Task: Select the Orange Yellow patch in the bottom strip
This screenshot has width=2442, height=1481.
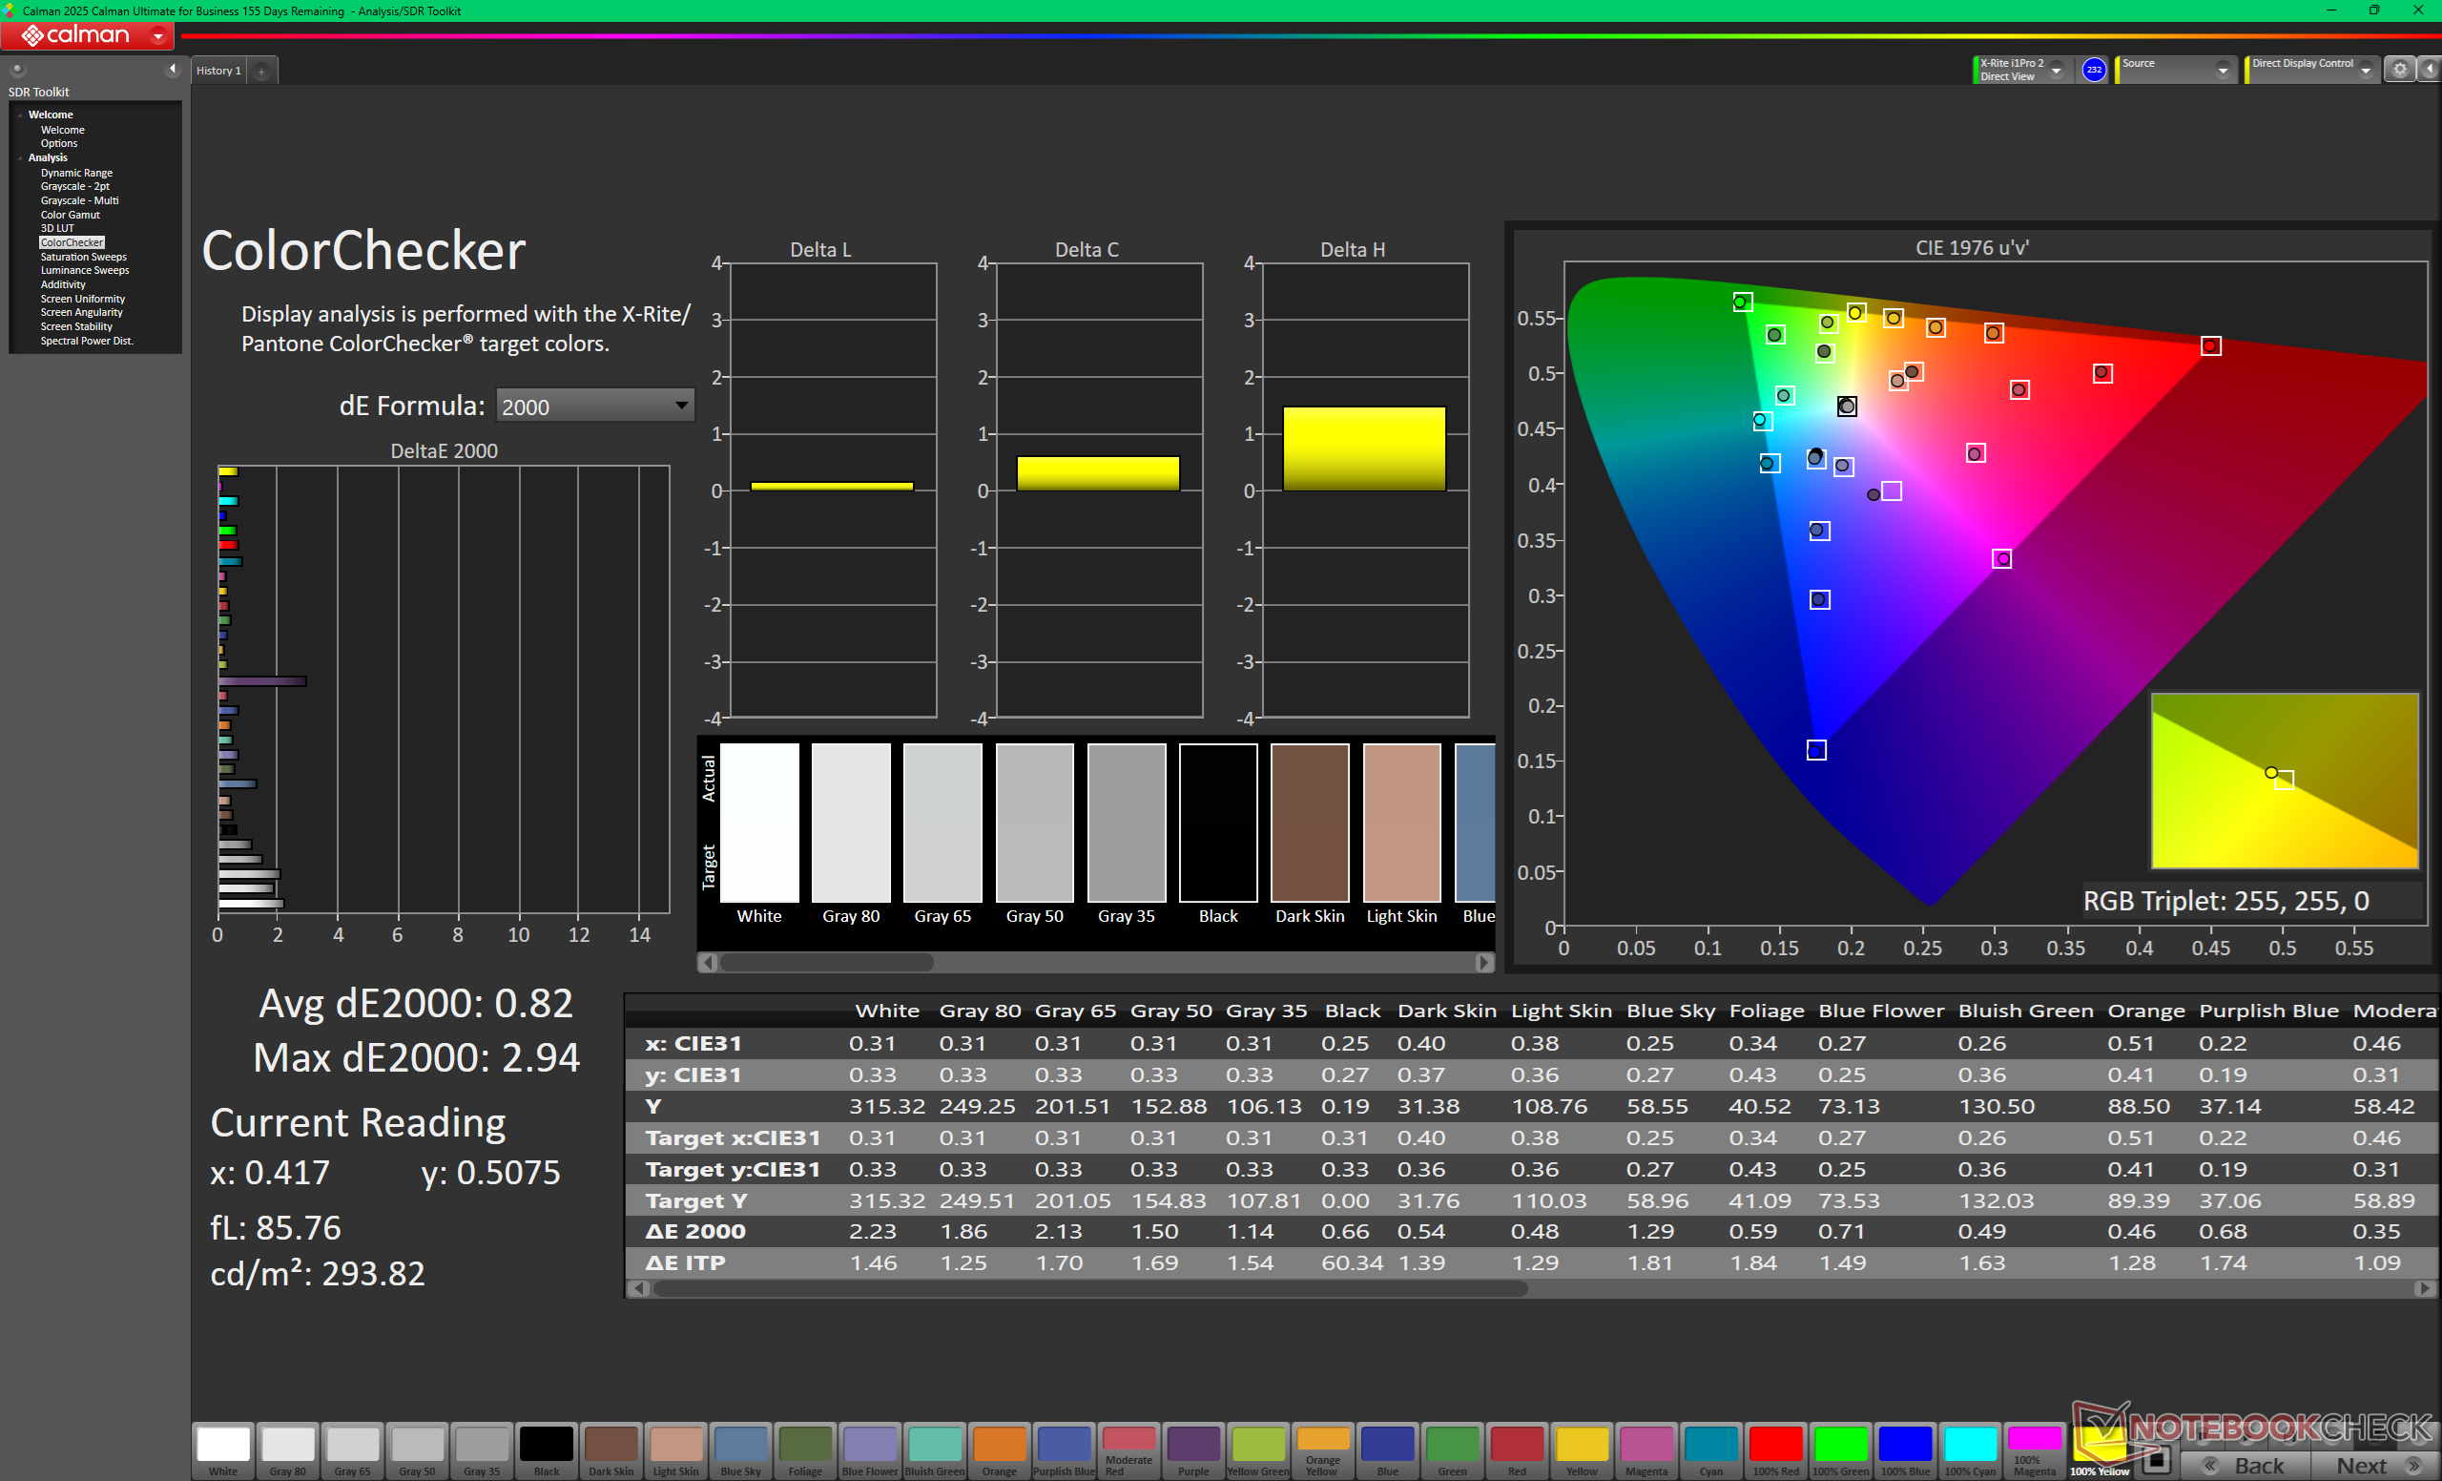Action: (1323, 1450)
